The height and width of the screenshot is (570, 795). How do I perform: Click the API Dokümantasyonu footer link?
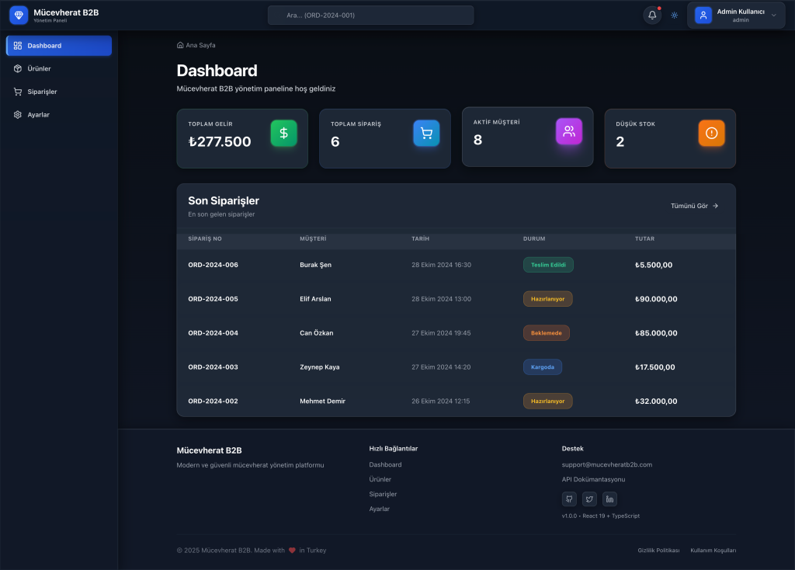(x=593, y=479)
